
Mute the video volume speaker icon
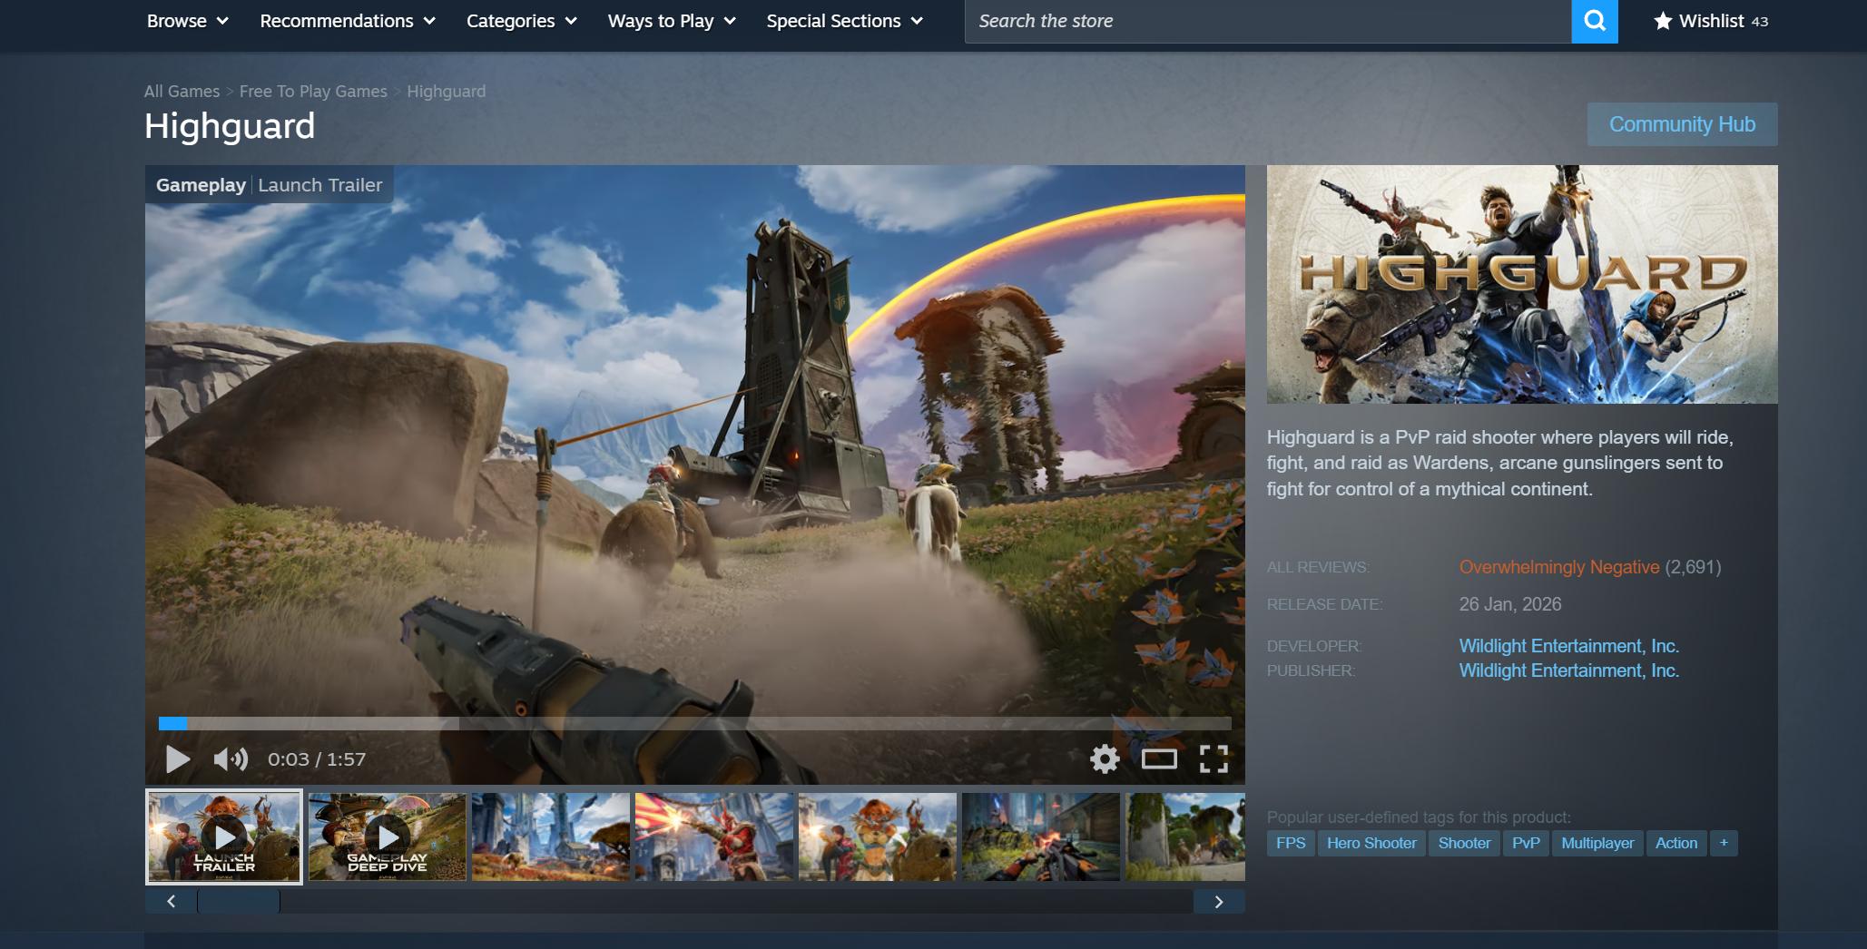coord(231,759)
